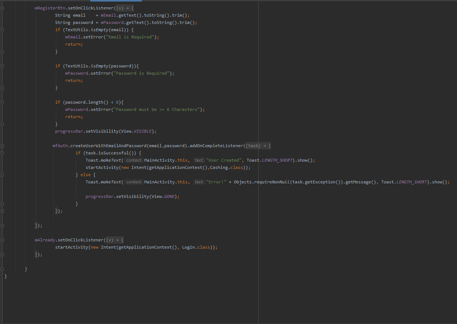Click GONE in progressBar.setVisibility call
The width and height of the screenshot is (457, 324).
(169, 196)
